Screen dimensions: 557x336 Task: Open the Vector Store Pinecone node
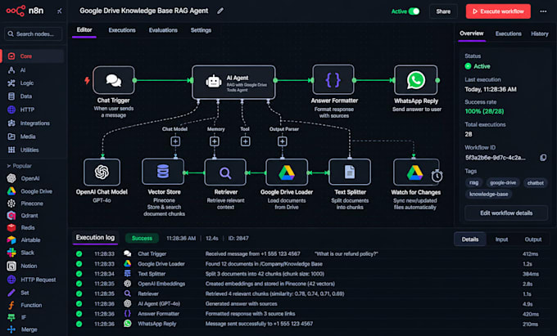pyautogui.click(x=163, y=172)
